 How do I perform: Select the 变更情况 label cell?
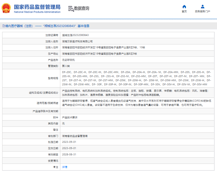click(31, 161)
